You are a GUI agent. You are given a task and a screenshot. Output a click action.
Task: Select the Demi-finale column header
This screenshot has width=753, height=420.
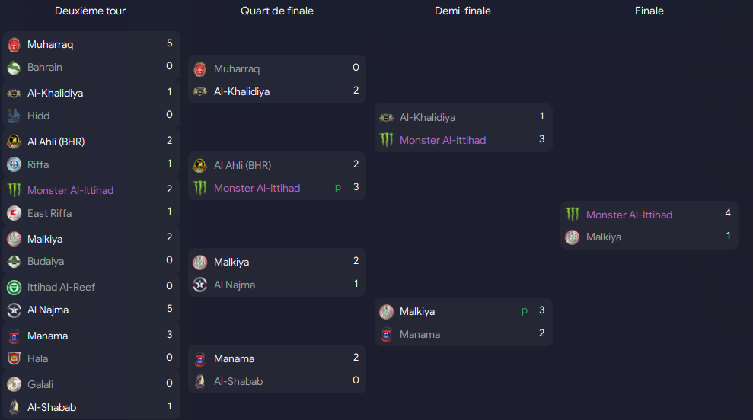coord(463,11)
